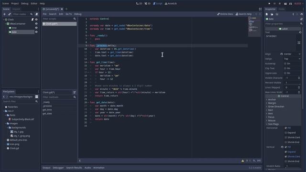Add a new node to the scene
306x172 pixels.
(x=4, y=14)
